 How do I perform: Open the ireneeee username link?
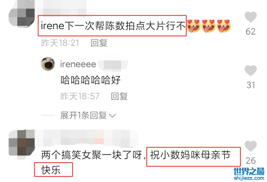tap(78, 64)
